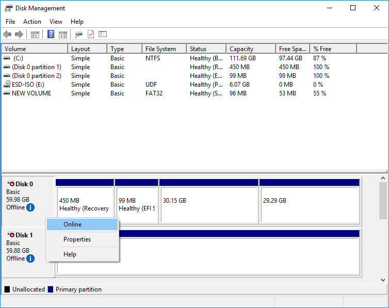Click the Disk 1 red offline status icon
Image resolution: width=389 pixels, height=308 pixels.
(x=11, y=235)
